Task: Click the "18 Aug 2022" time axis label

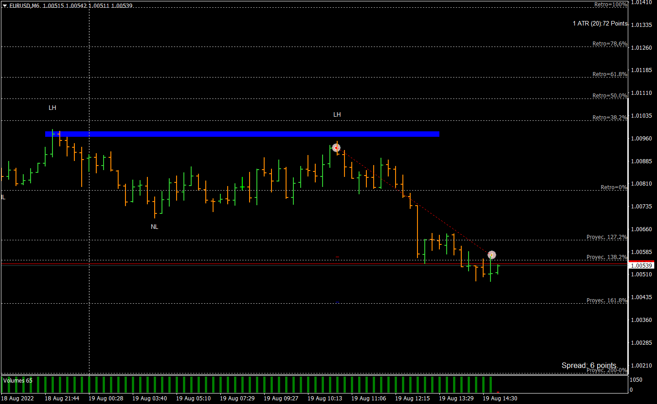Action: pos(17,399)
